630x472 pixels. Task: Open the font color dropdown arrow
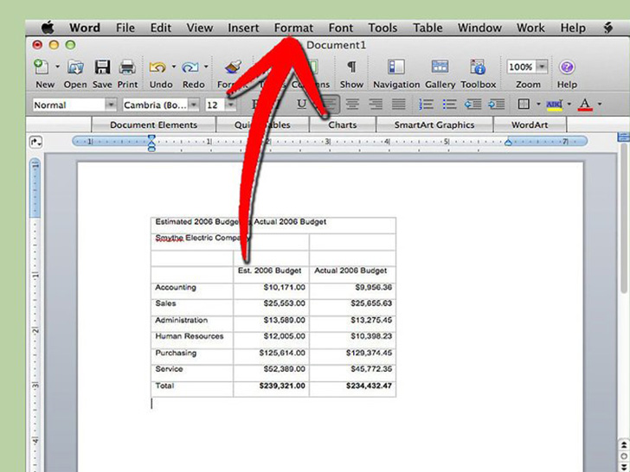[600, 105]
